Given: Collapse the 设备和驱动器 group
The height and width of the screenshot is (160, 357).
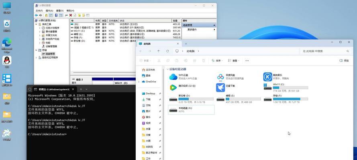Looking at the screenshot, I should [167, 69].
